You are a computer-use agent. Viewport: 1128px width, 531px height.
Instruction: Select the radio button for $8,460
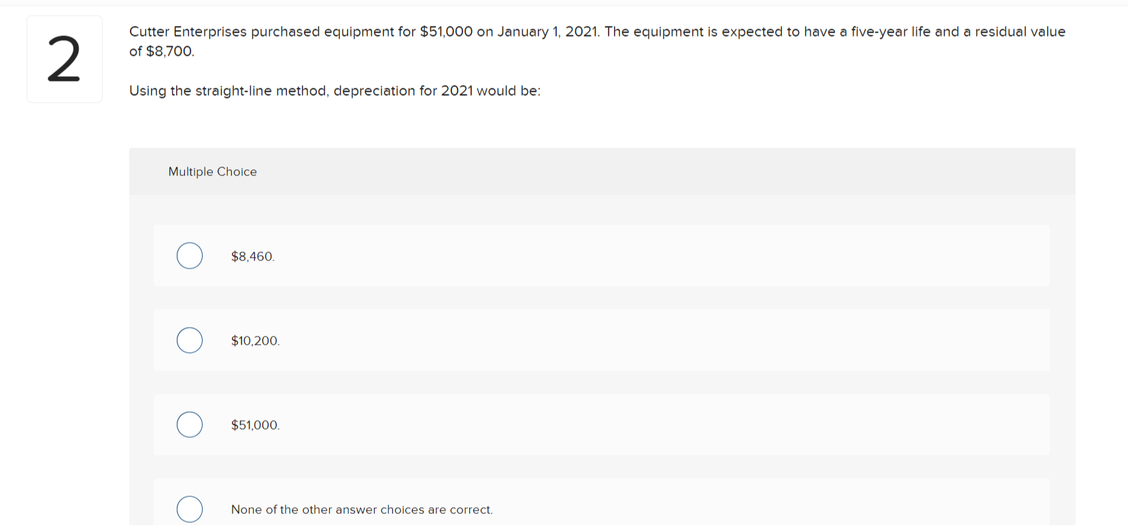click(x=189, y=256)
